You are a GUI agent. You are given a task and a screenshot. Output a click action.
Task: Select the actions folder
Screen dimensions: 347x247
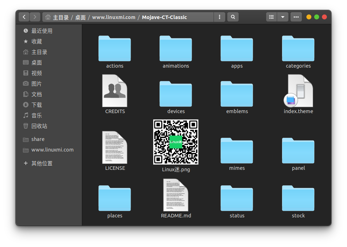pos(115,48)
